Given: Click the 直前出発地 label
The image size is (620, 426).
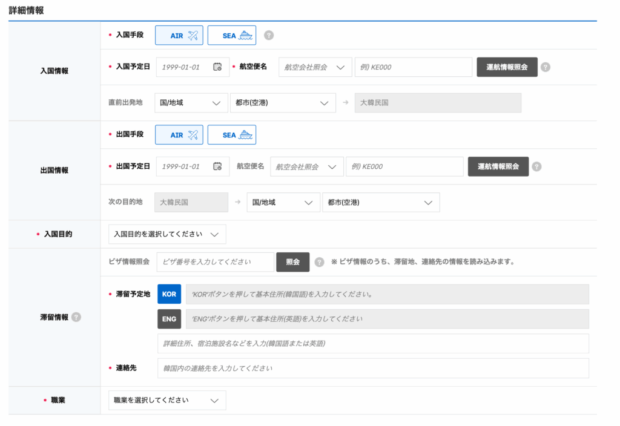Looking at the screenshot, I should [125, 102].
